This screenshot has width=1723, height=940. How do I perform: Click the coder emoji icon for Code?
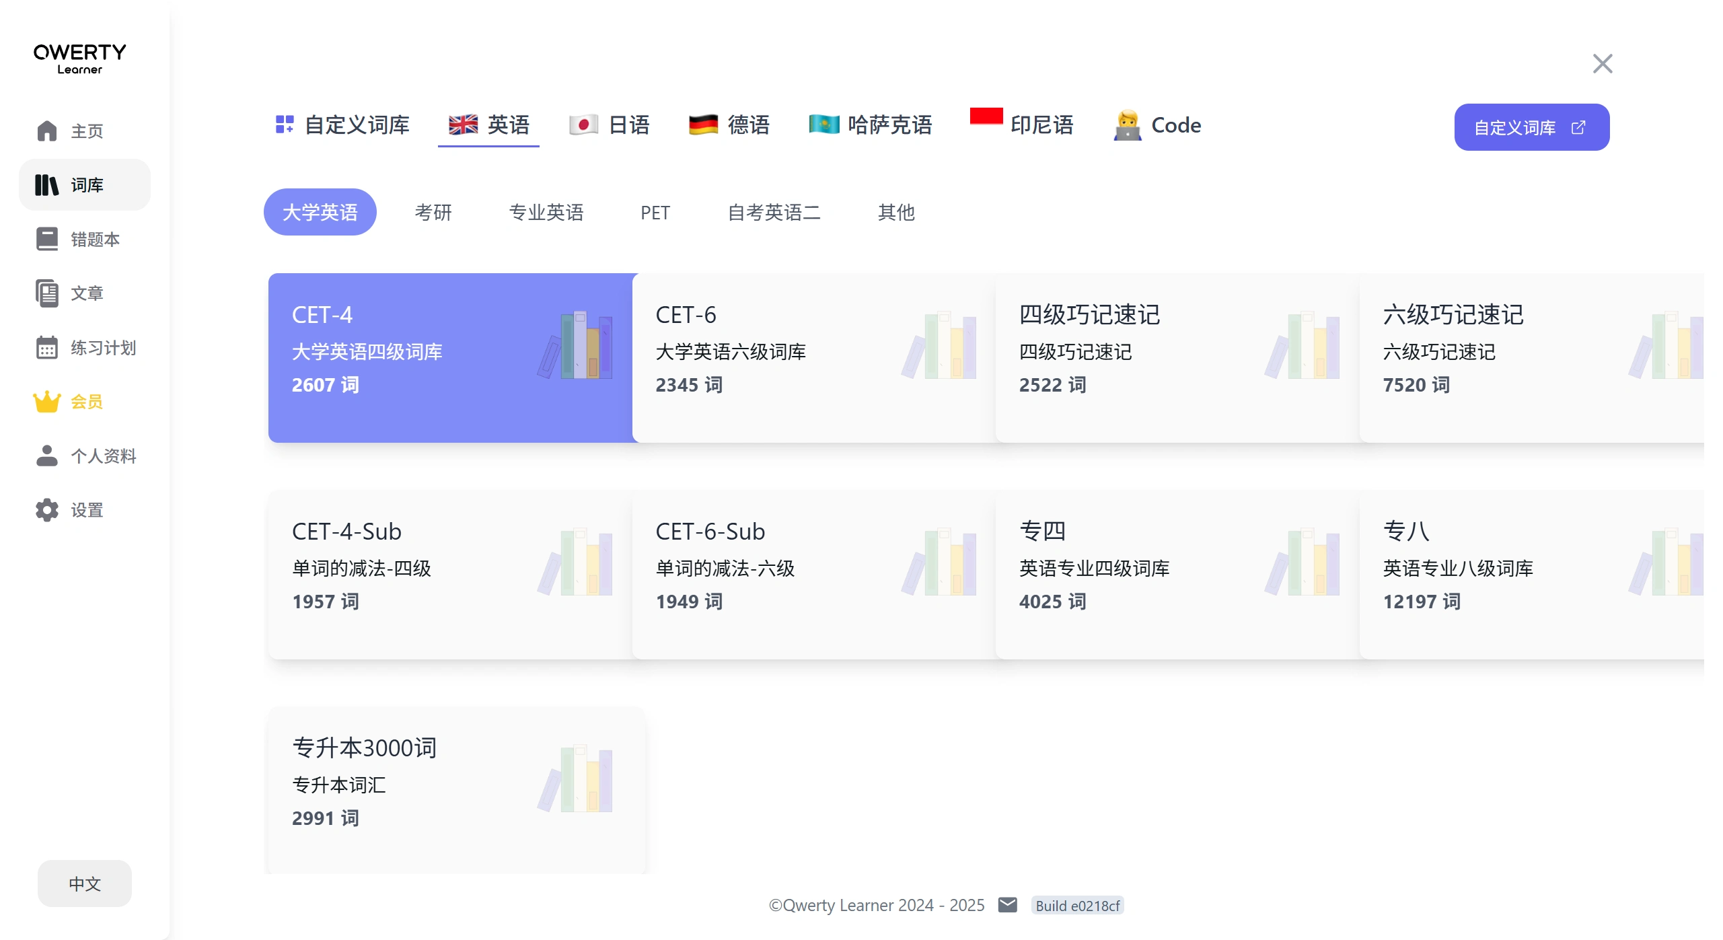click(1128, 125)
